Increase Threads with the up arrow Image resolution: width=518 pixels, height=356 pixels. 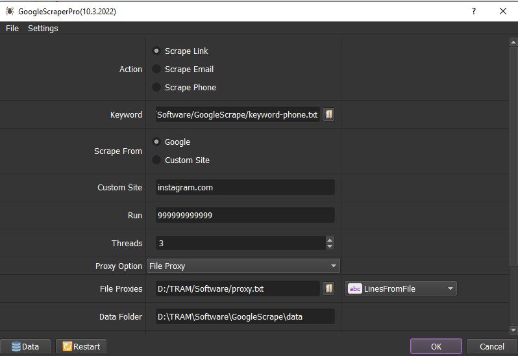(329, 240)
